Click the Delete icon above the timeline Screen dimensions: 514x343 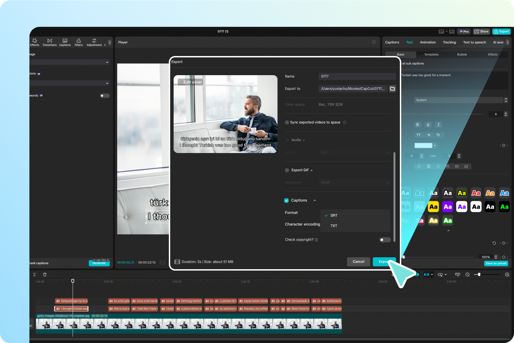[x=44, y=274]
